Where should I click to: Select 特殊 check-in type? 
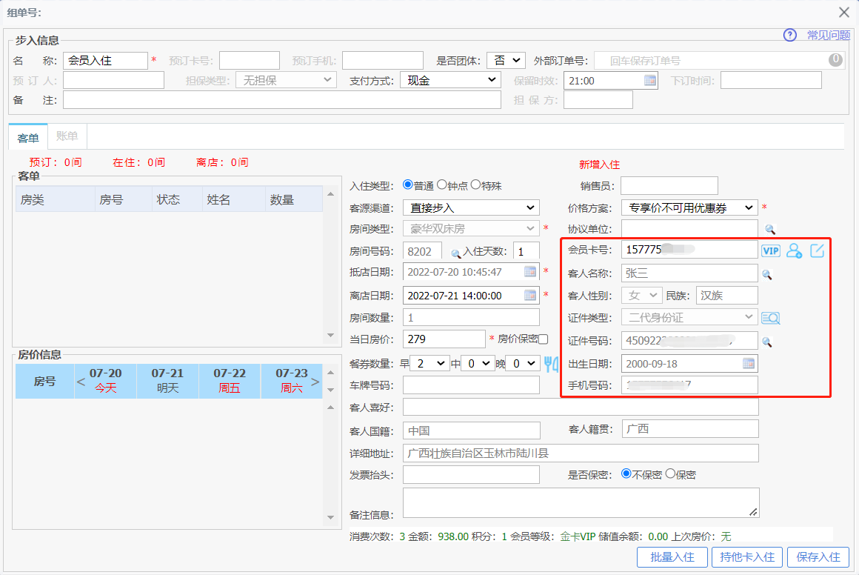coord(475,185)
